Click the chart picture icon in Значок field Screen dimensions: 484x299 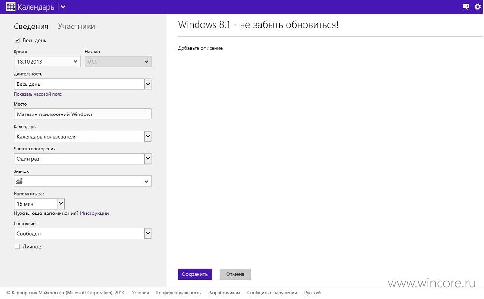(x=19, y=181)
